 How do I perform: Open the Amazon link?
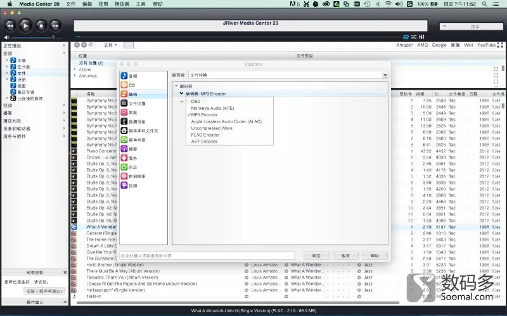(x=404, y=45)
